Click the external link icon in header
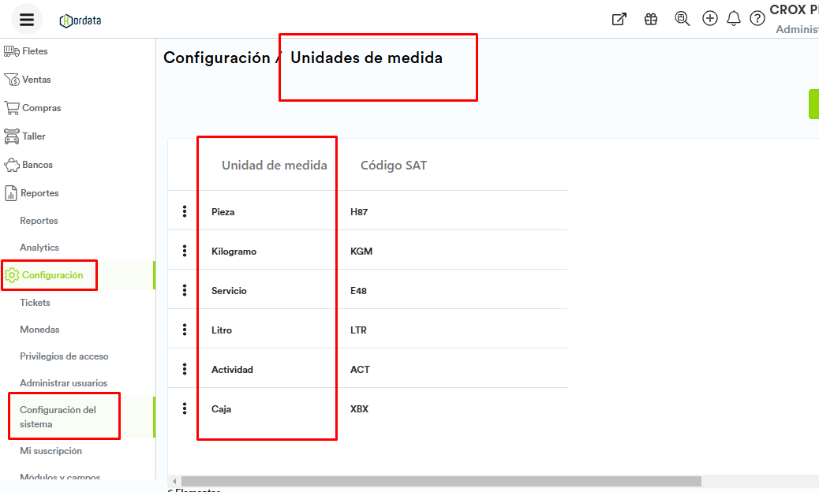 coord(619,19)
